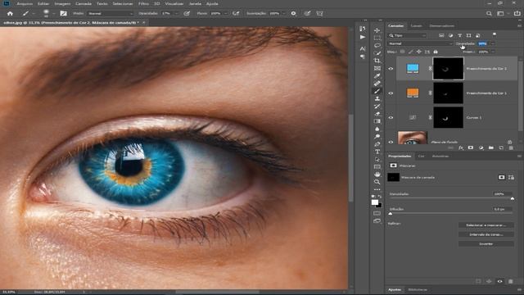Switch to the Canais tab
The image size is (524, 295).
tap(416, 25)
